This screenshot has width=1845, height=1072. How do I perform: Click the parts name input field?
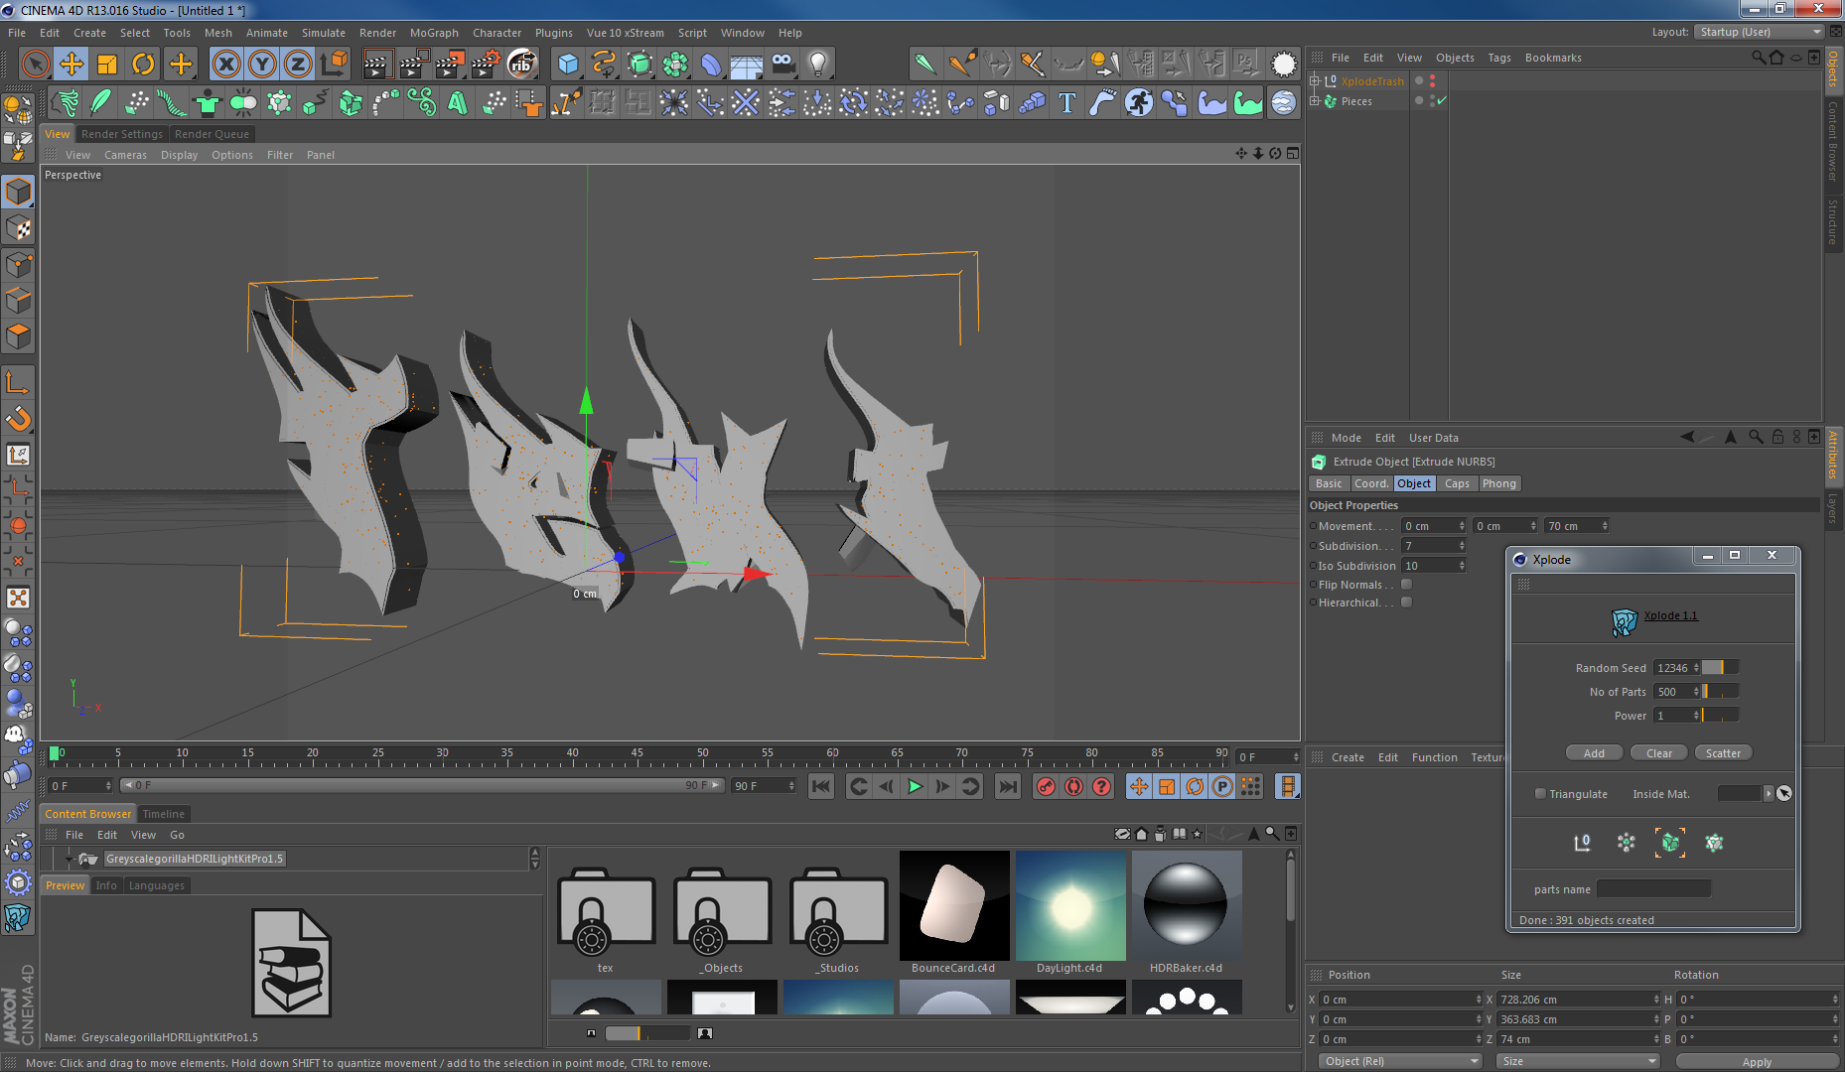pyautogui.click(x=1653, y=889)
